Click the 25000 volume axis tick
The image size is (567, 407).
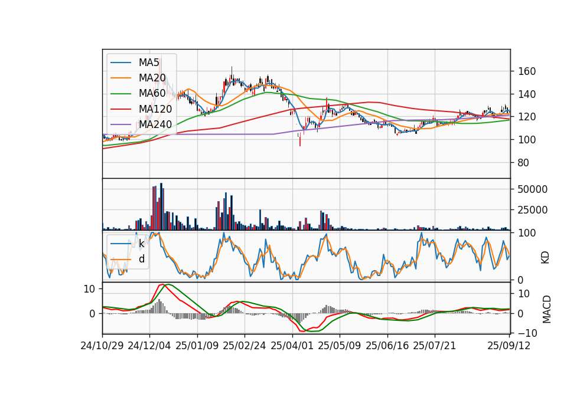(x=533, y=210)
